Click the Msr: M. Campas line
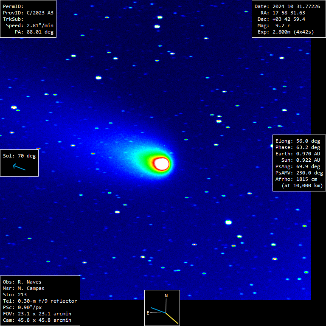Screen dimensions: 326x326 [x=24, y=288]
